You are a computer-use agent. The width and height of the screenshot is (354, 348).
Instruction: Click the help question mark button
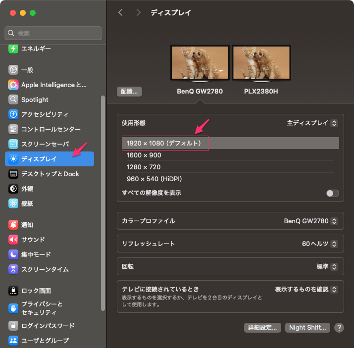[339, 328]
